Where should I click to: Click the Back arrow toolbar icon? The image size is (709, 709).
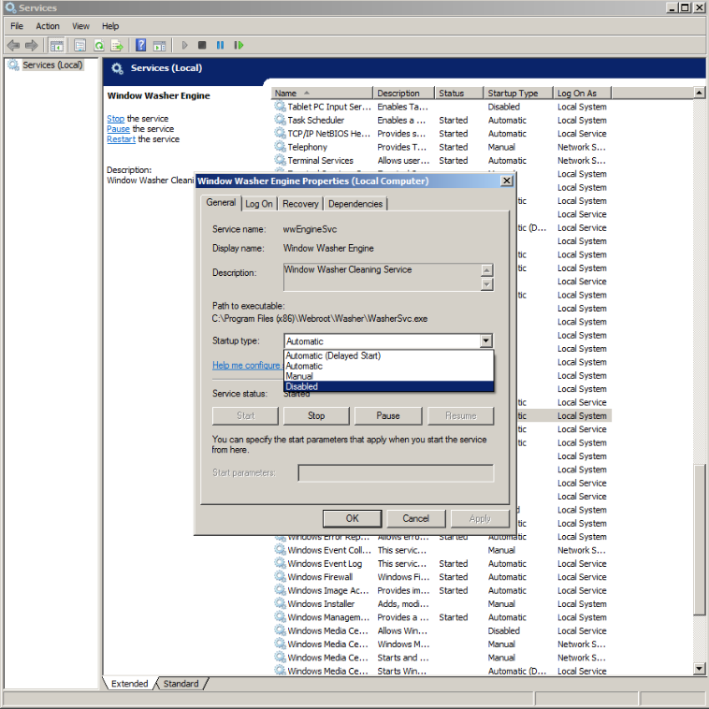[x=14, y=45]
